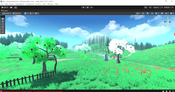
Task: Open the cloud services icon
Action: pyautogui.click(x=11, y=7)
